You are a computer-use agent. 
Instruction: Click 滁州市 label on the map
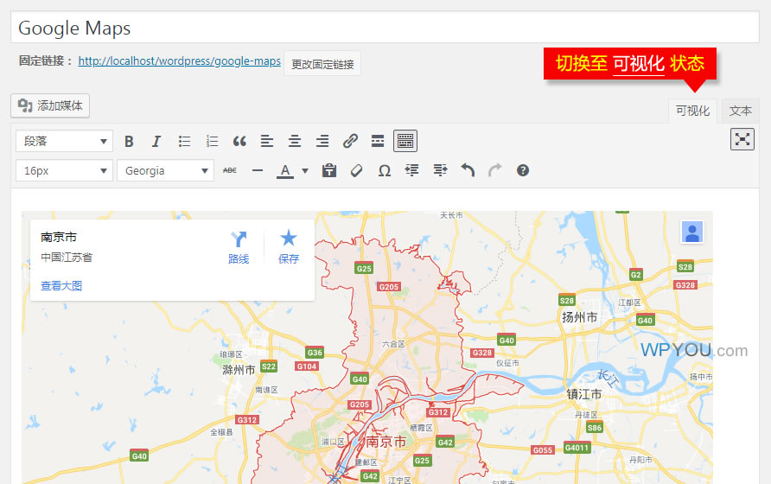point(239,369)
